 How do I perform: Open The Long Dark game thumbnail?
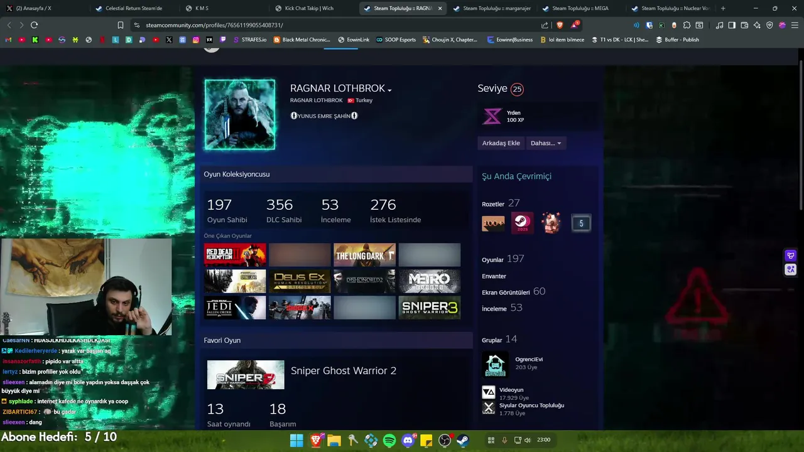pyautogui.click(x=364, y=255)
